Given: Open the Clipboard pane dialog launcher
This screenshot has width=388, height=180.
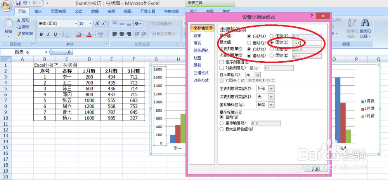Looking at the screenshot, I should 33,44.
